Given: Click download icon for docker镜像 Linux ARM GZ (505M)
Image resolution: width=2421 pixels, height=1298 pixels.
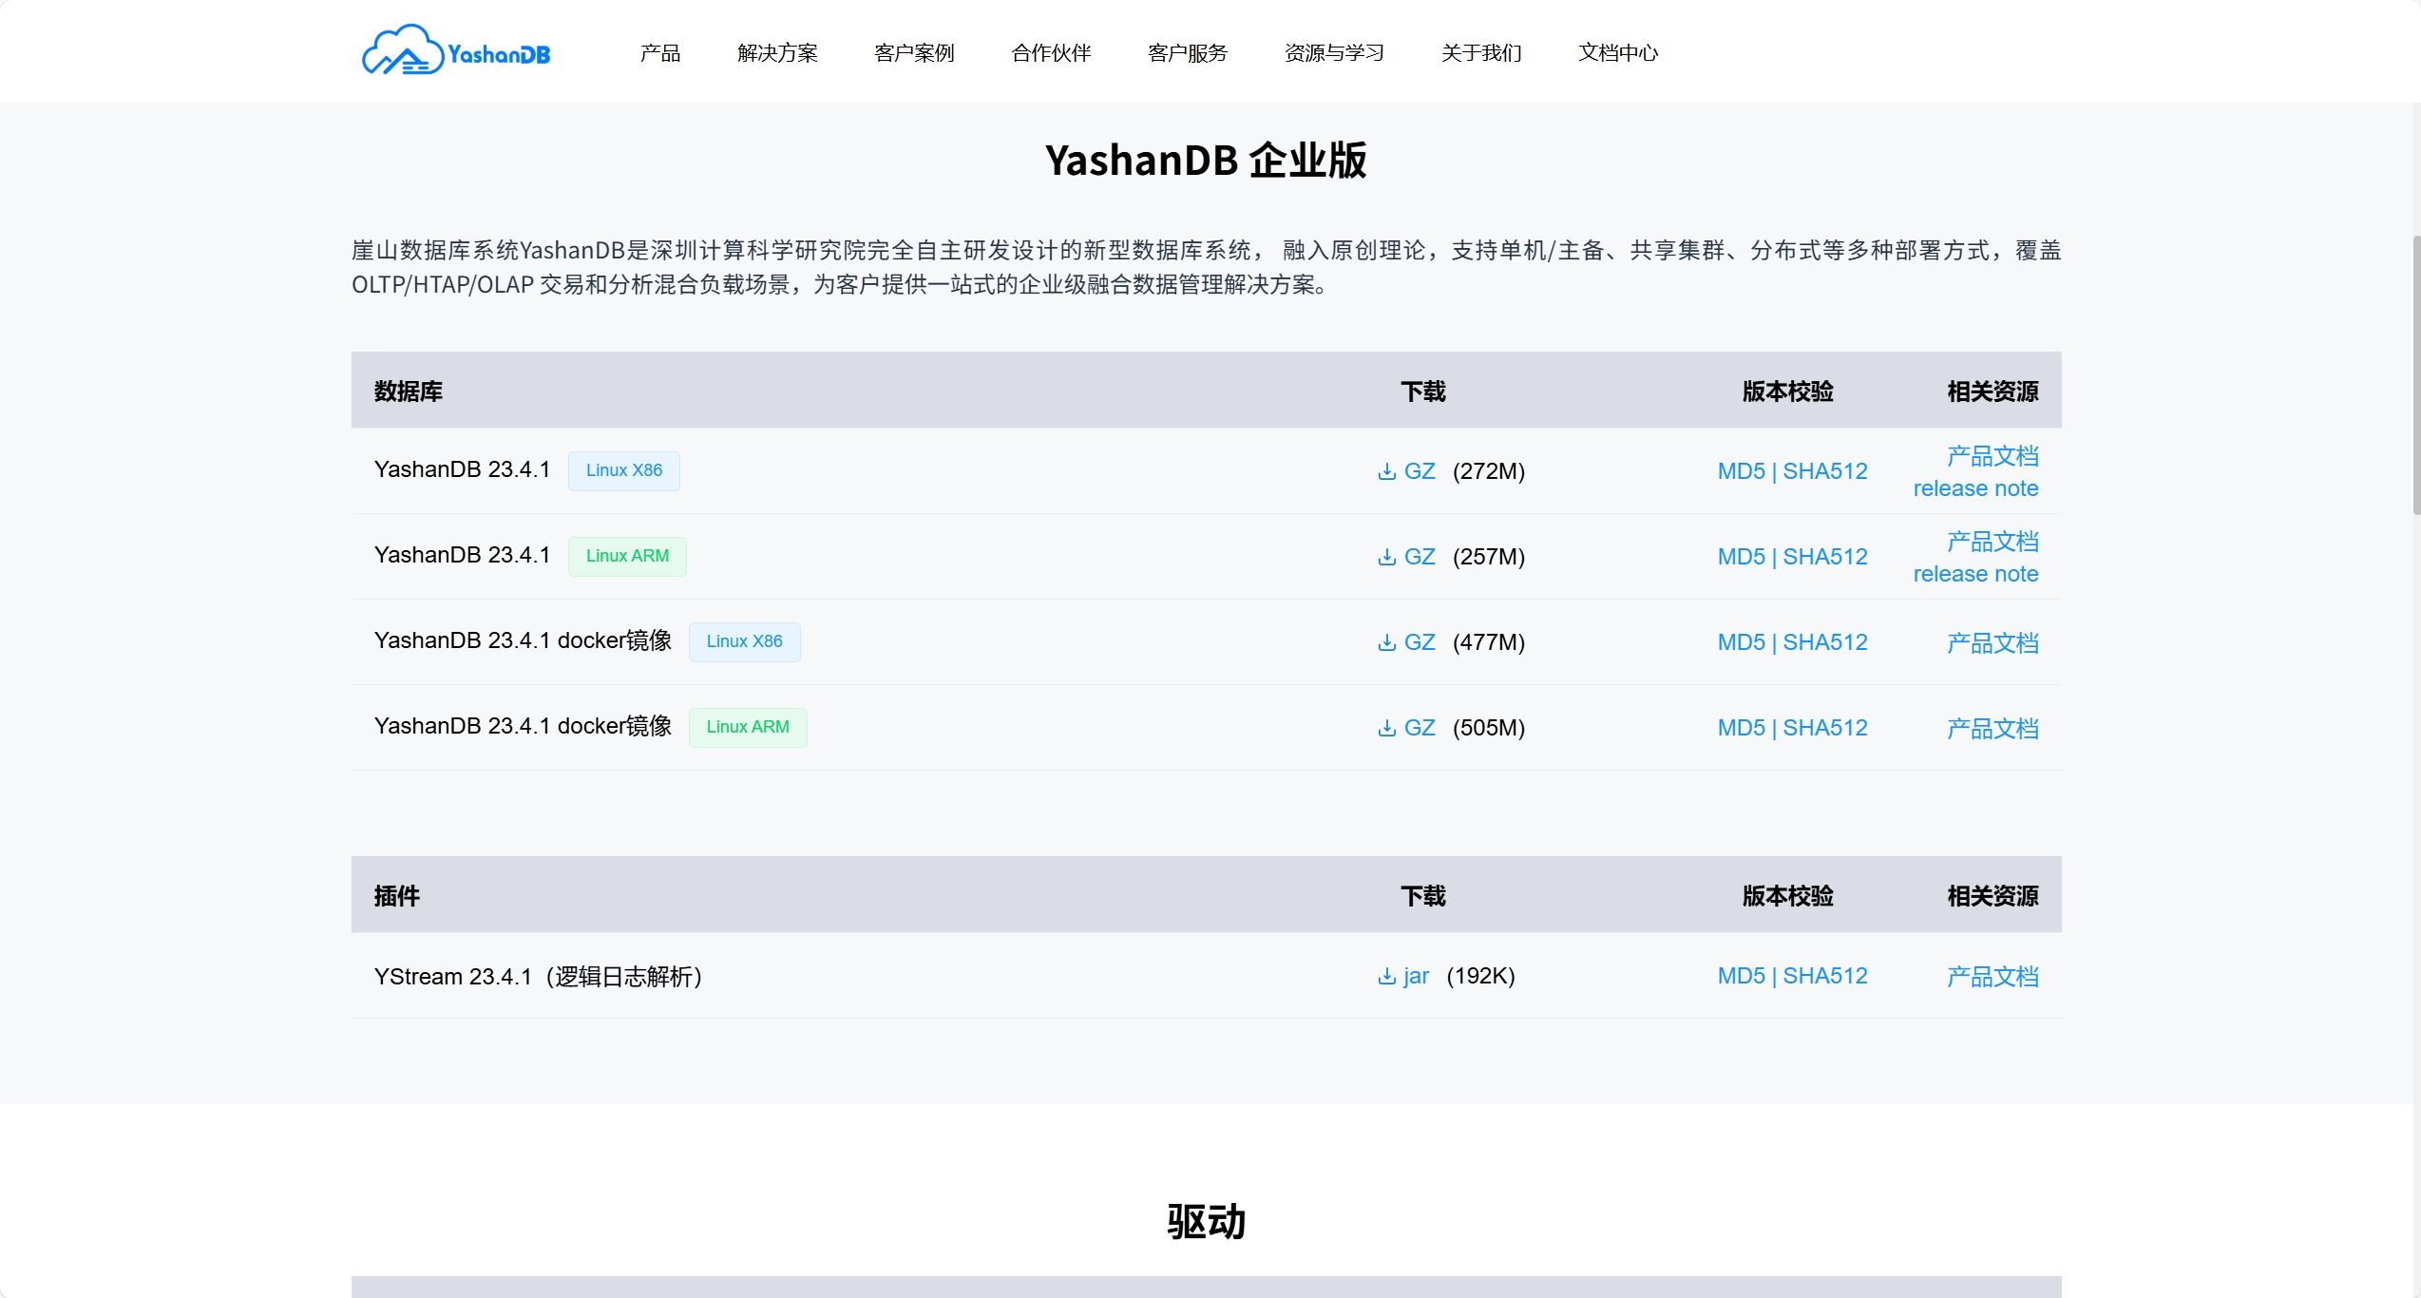Looking at the screenshot, I should (1387, 728).
